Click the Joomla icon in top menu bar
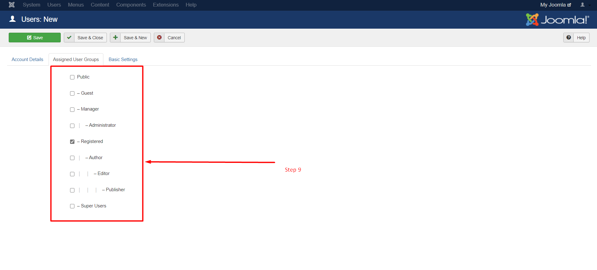 12,5
